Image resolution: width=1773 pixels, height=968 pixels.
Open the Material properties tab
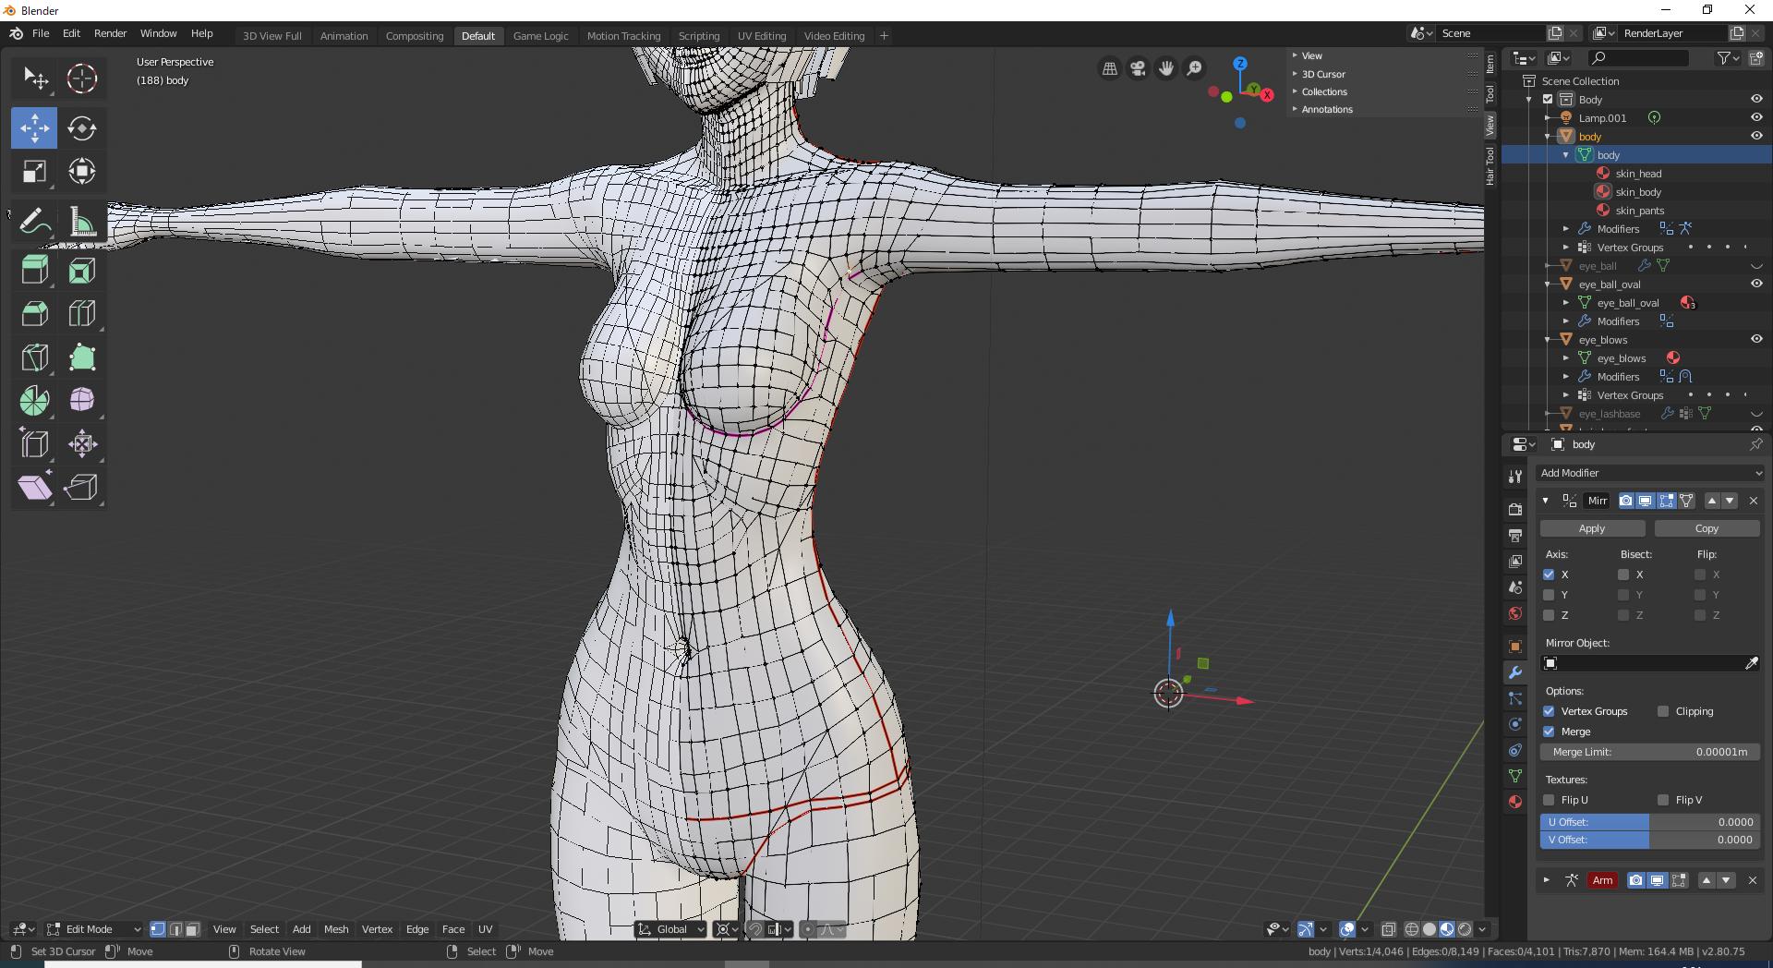tap(1514, 802)
